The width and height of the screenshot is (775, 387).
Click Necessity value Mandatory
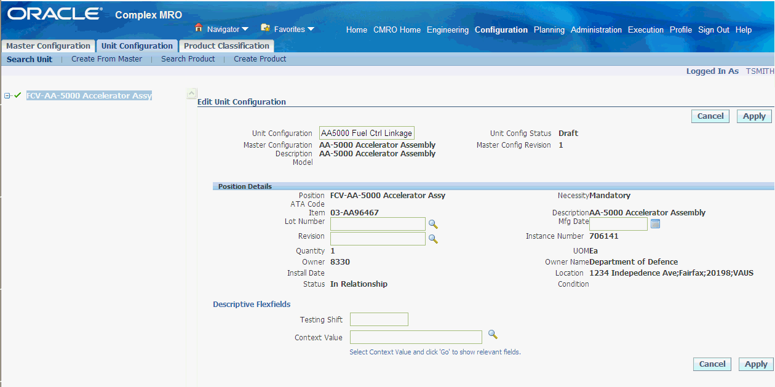pos(610,196)
